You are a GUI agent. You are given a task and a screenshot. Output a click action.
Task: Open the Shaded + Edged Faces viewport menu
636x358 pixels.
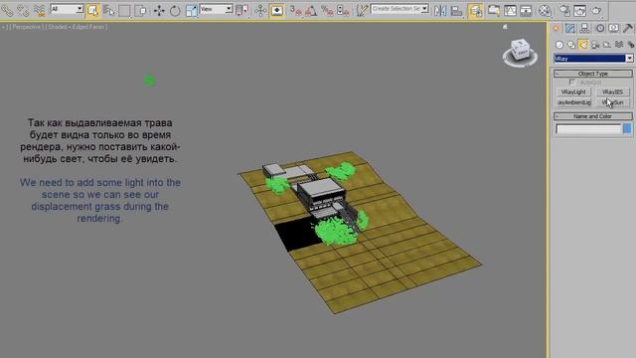[78, 27]
